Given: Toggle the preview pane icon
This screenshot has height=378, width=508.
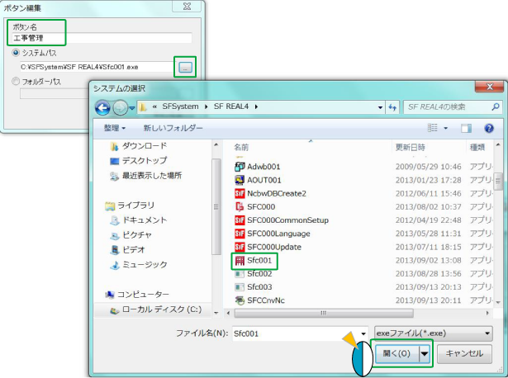Looking at the screenshot, I should (x=466, y=129).
